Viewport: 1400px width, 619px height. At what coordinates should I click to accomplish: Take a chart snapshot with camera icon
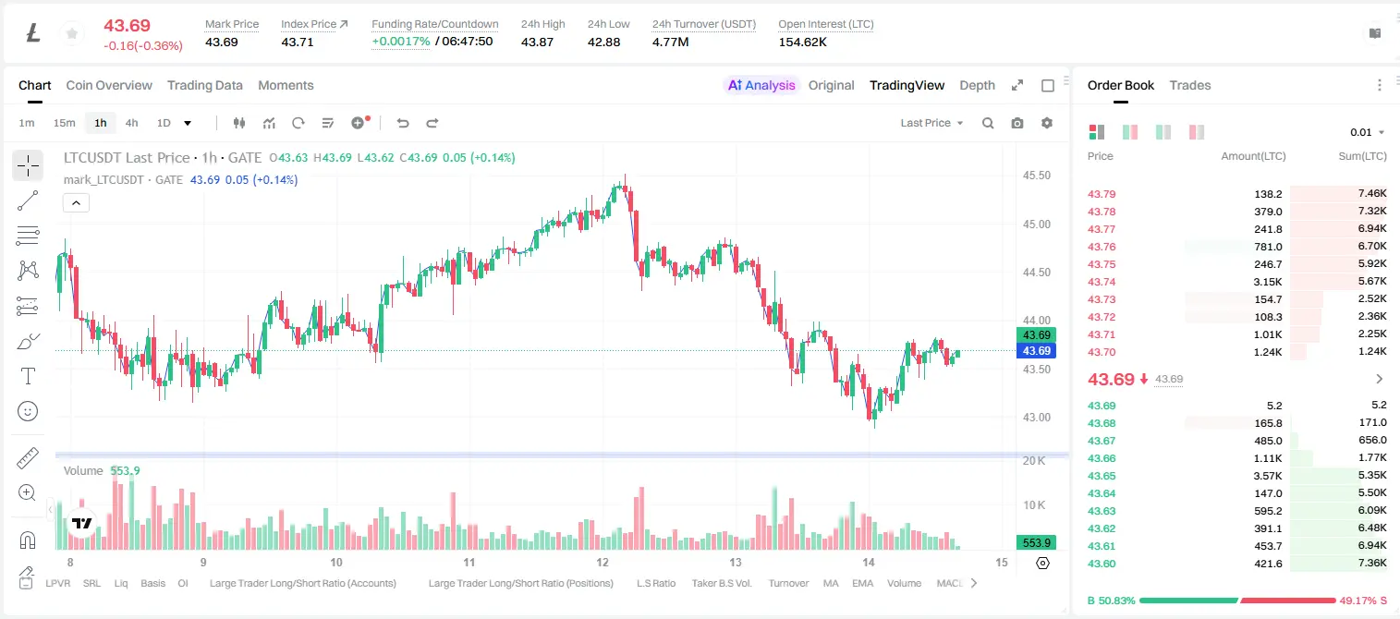pos(1017,123)
